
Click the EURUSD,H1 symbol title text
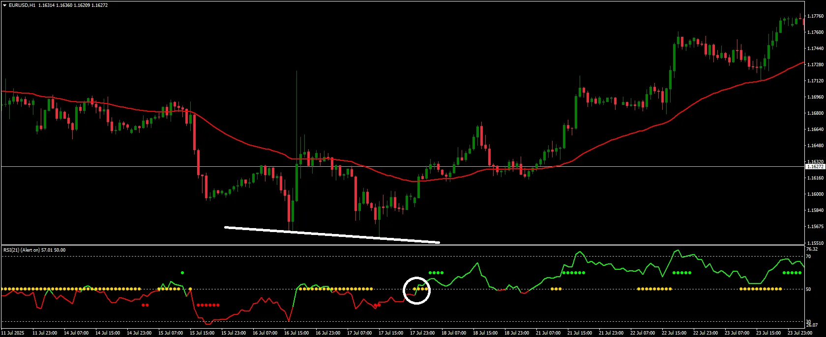point(22,5)
